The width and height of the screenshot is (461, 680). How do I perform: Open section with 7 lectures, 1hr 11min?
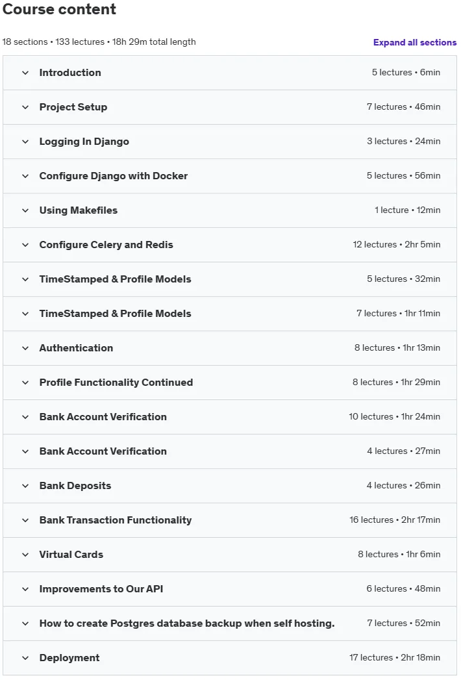[230, 314]
